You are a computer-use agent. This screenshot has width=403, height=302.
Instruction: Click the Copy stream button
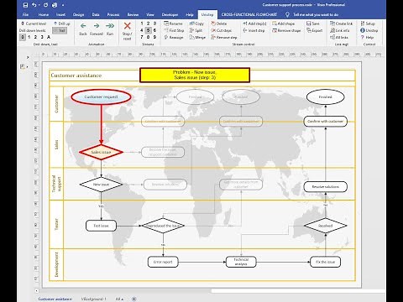pyautogui.click(x=196, y=23)
